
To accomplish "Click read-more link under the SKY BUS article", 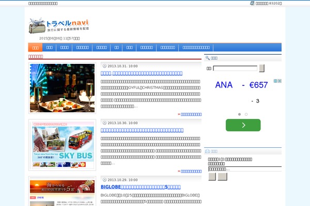I will [191, 171].
